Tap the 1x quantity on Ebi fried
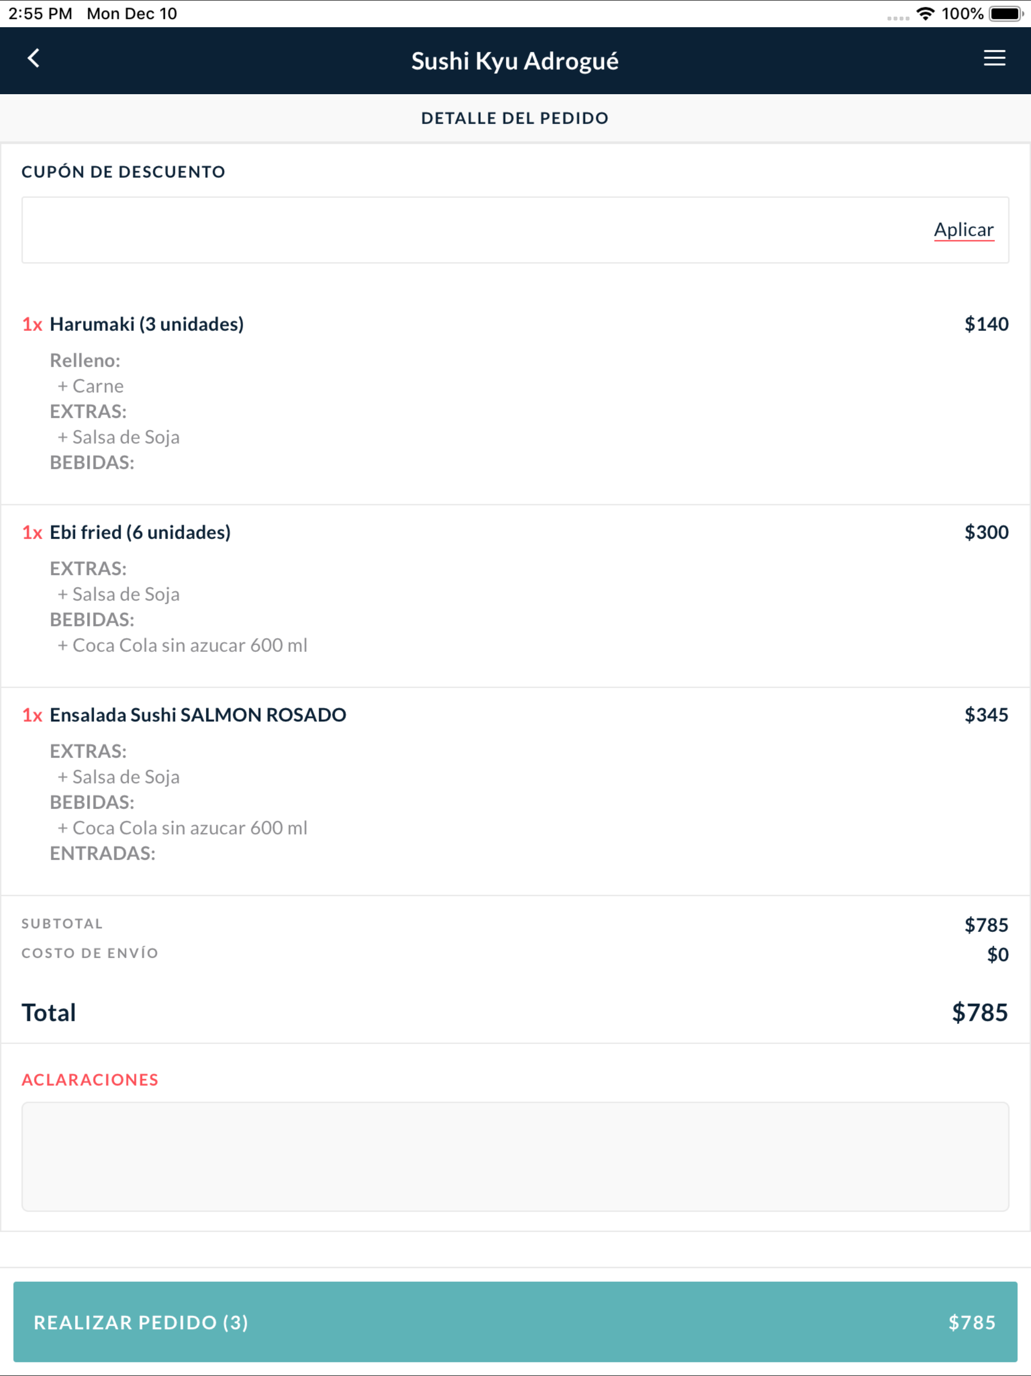This screenshot has width=1031, height=1376. click(32, 532)
